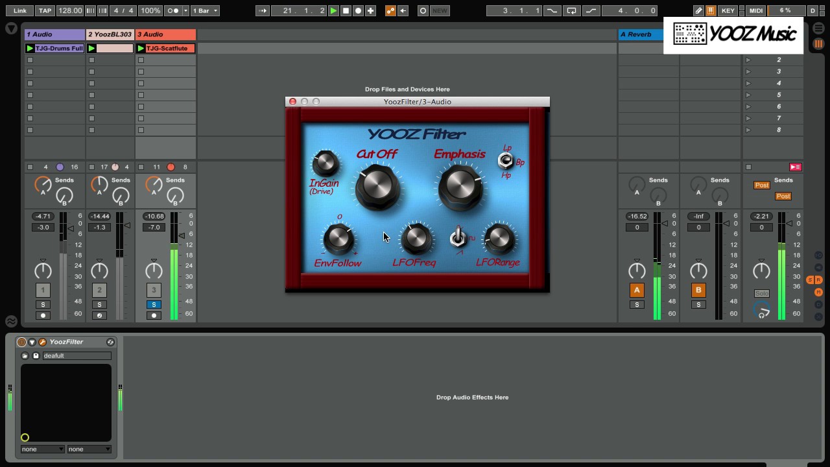Click the EnvFollow knob in YoozFilter
830x467 pixels.
point(338,239)
